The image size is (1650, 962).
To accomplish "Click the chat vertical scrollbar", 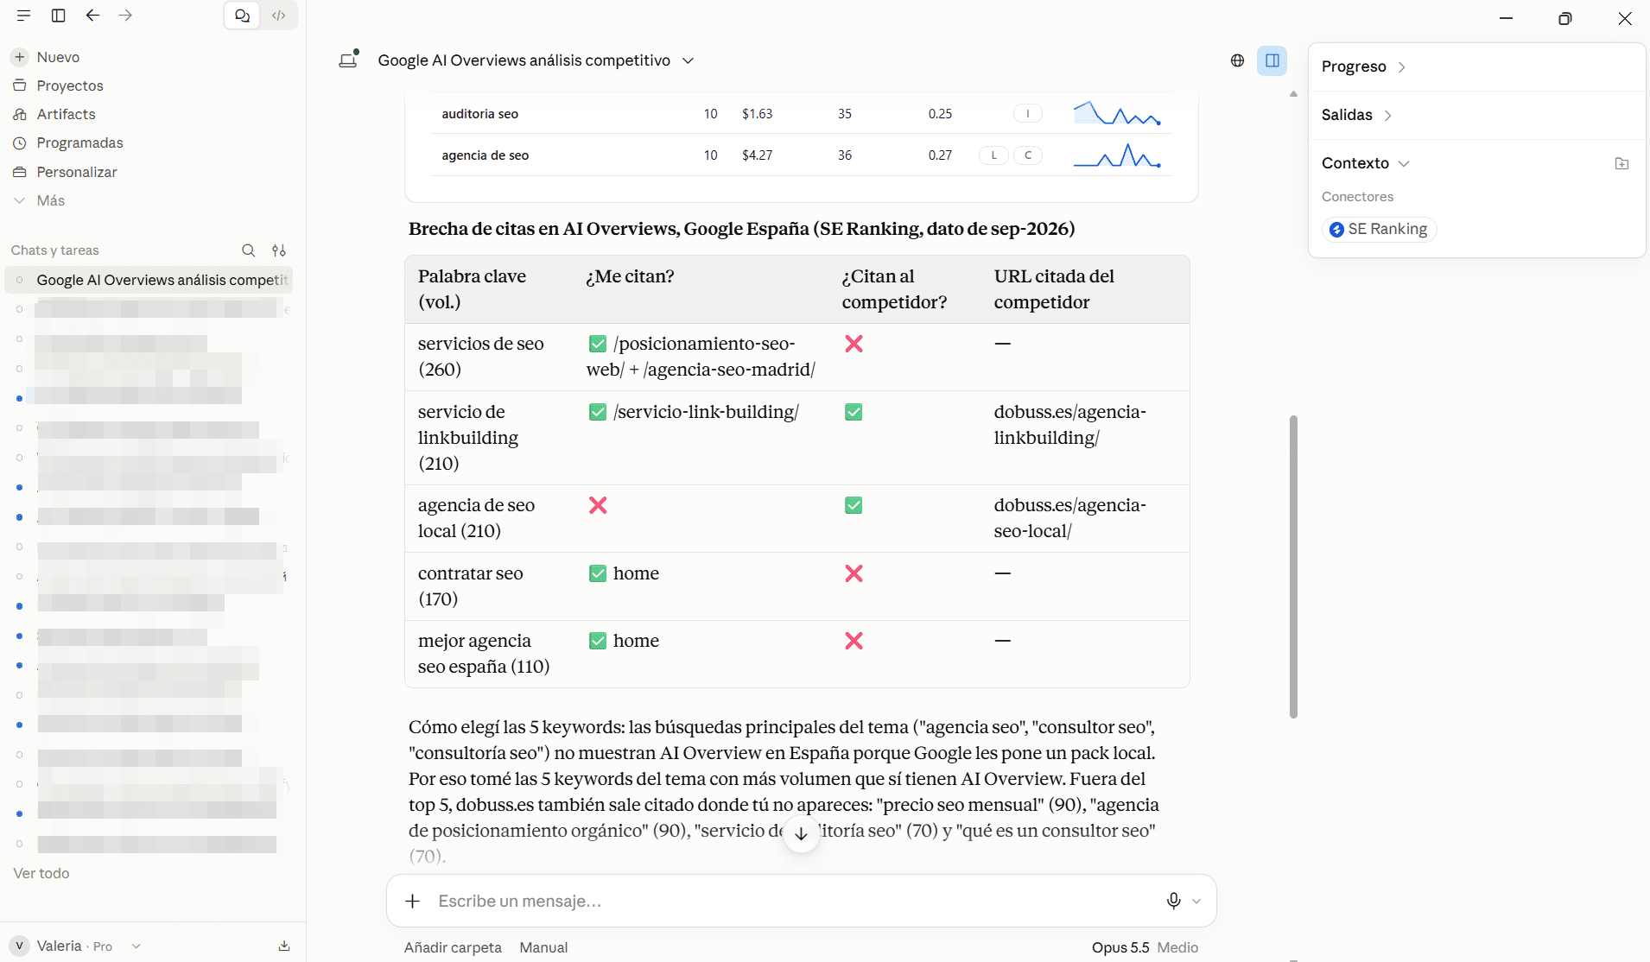I will [x=1293, y=566].
